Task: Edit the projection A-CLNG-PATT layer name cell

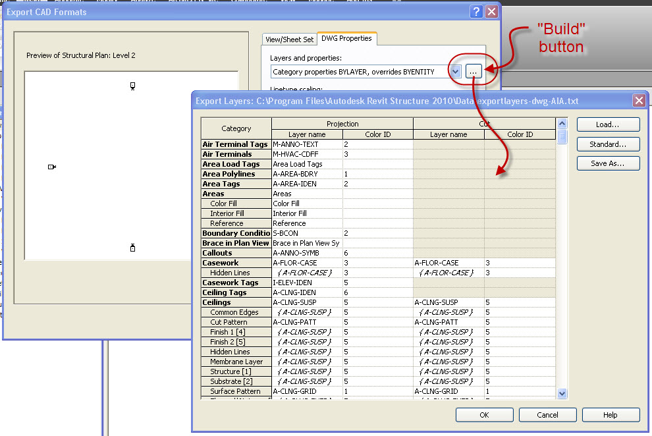Action: [307, 322]
